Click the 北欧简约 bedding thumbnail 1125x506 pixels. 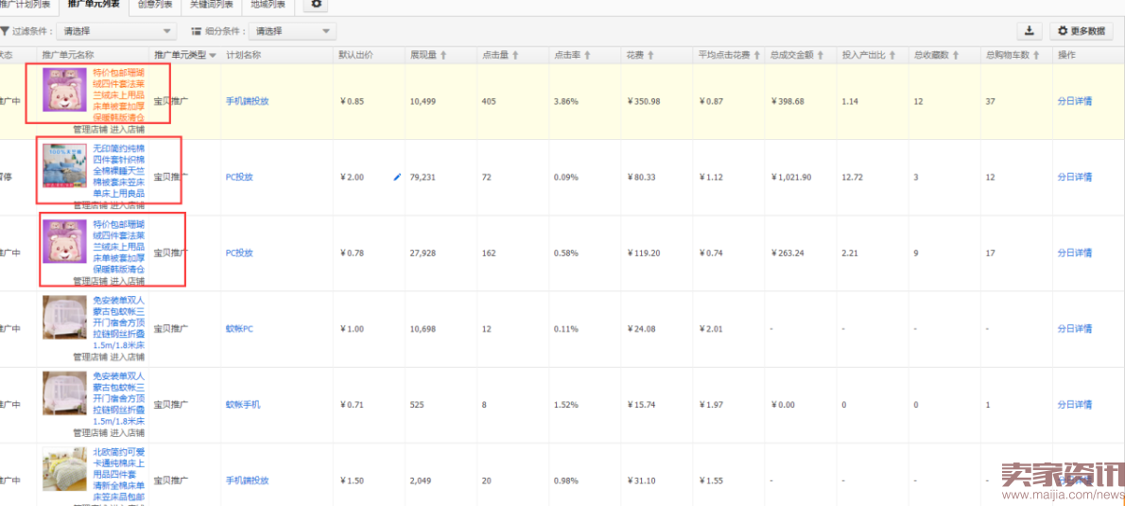[x=64, y=470]
